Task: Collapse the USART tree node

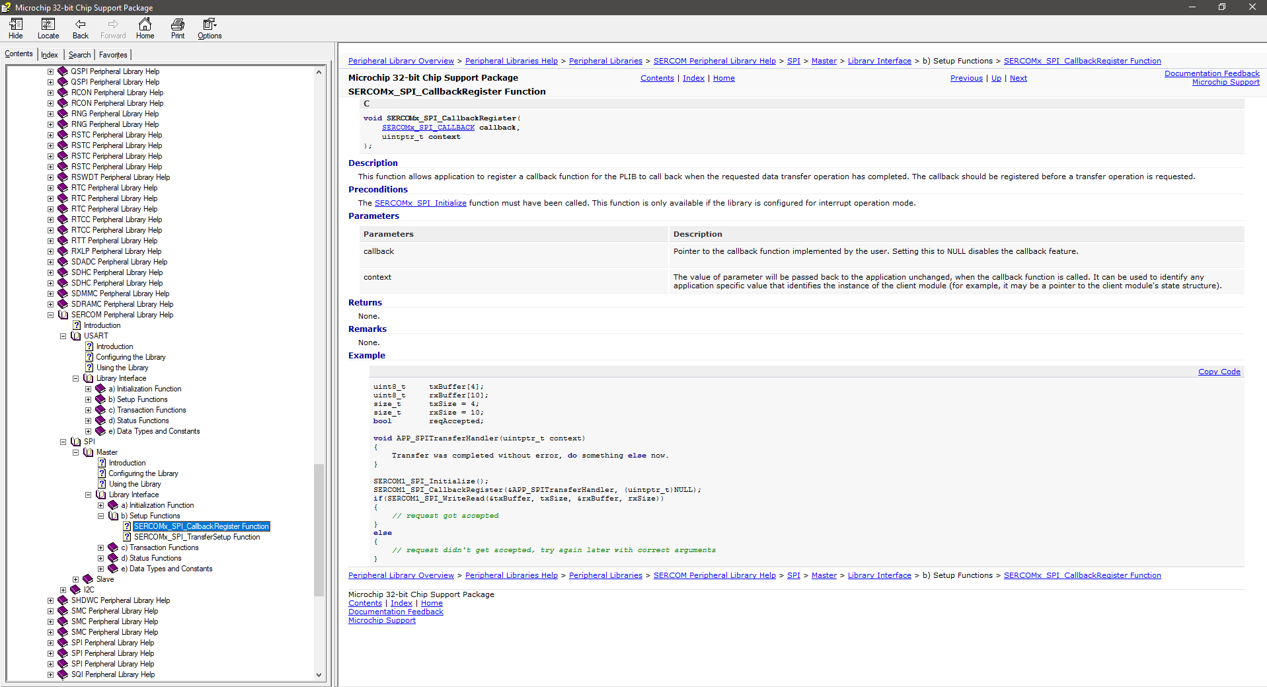Action: [63, 336]
